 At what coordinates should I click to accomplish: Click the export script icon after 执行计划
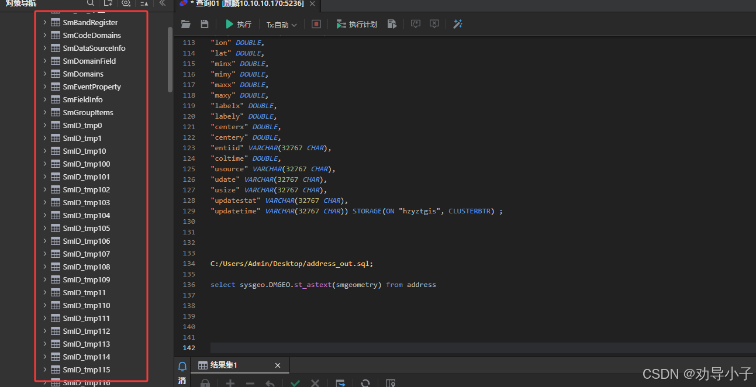coord(392,24)
